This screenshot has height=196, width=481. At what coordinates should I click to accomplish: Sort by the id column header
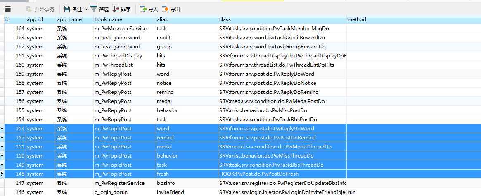pyautogui.click(x=15, y=19)
